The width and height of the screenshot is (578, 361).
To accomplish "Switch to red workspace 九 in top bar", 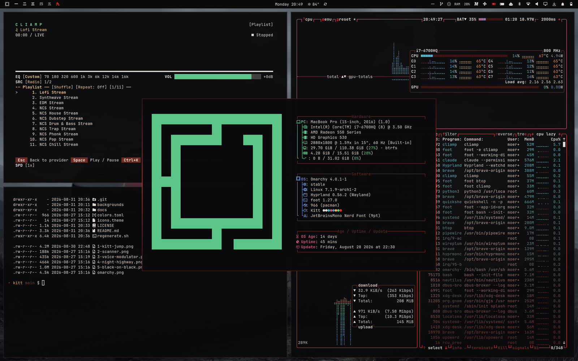I will tap(58, 4).
